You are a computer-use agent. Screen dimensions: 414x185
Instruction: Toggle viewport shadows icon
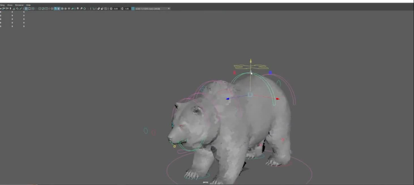(x=72, y=8)
